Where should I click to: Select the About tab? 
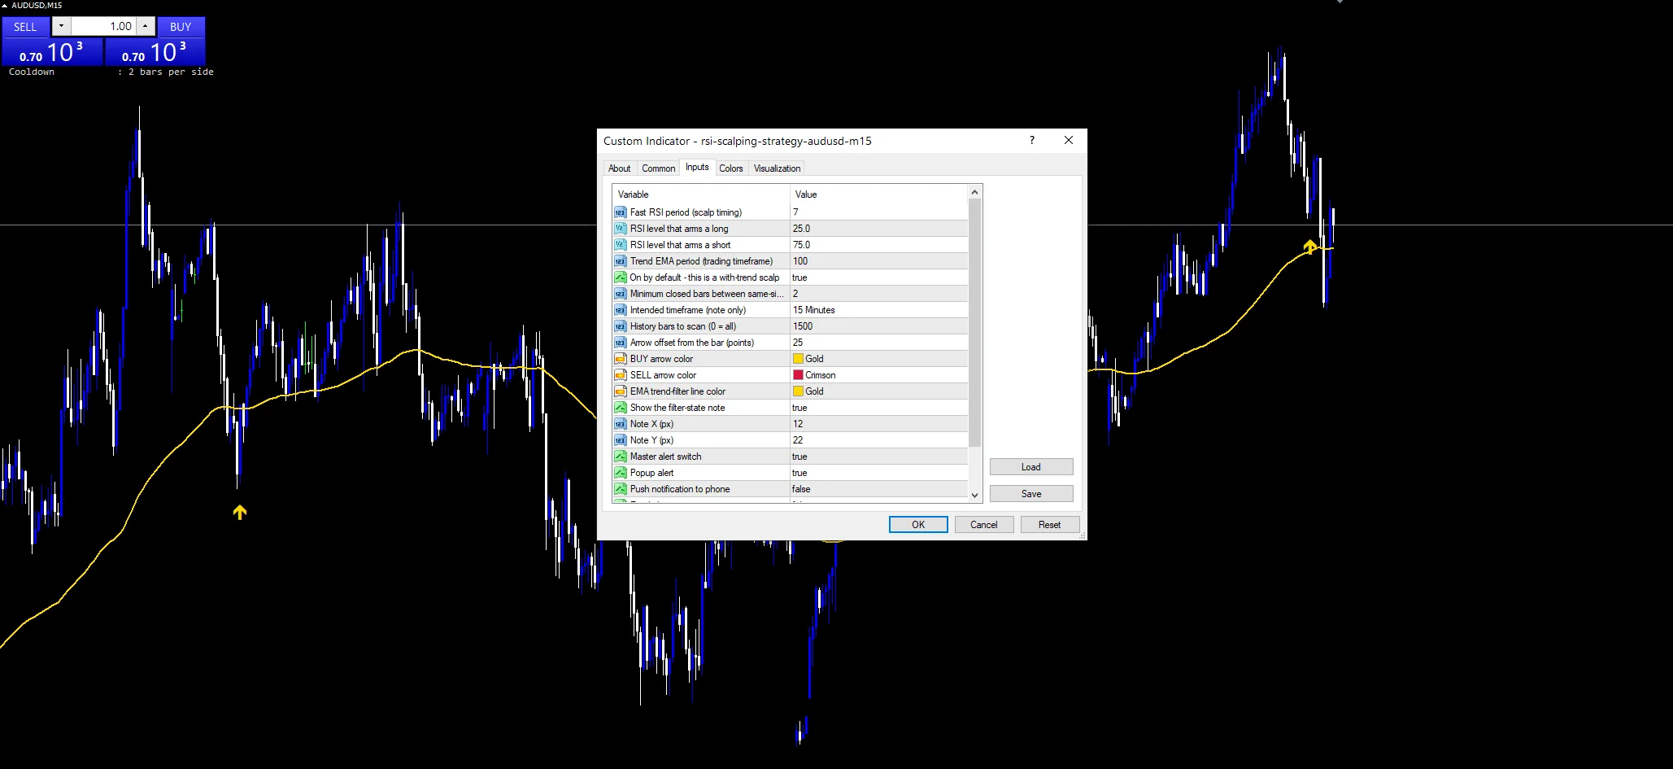619,168
